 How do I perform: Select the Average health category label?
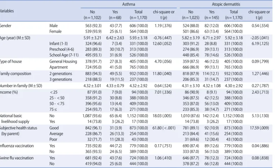(56, 134)
